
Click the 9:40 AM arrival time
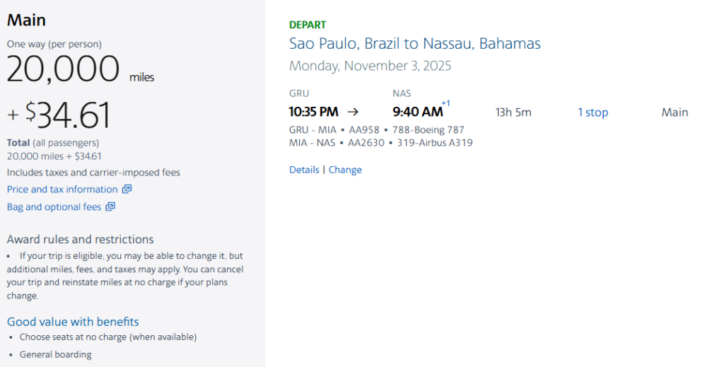(417, 112)
